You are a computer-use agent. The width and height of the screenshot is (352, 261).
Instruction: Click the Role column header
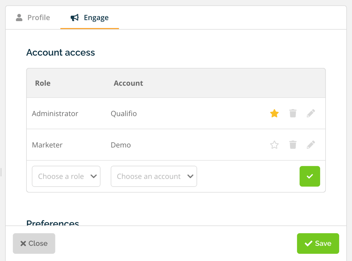click(x=43, y=83)
